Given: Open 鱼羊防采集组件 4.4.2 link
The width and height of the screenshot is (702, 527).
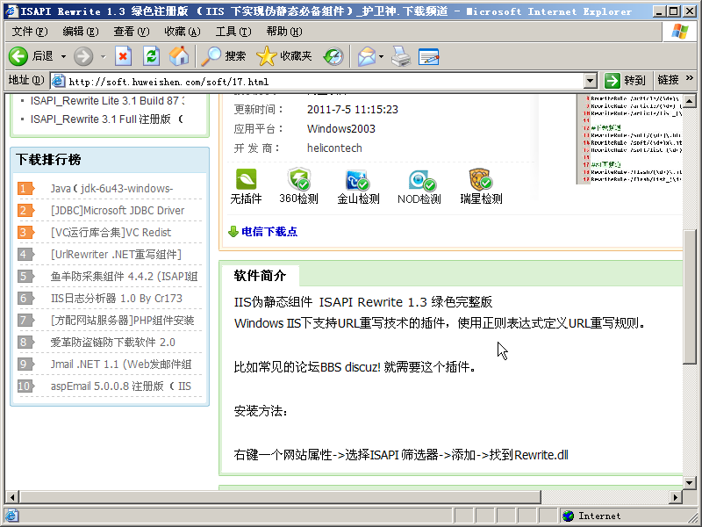Looking at the screenshot, I should pos(124,277).
